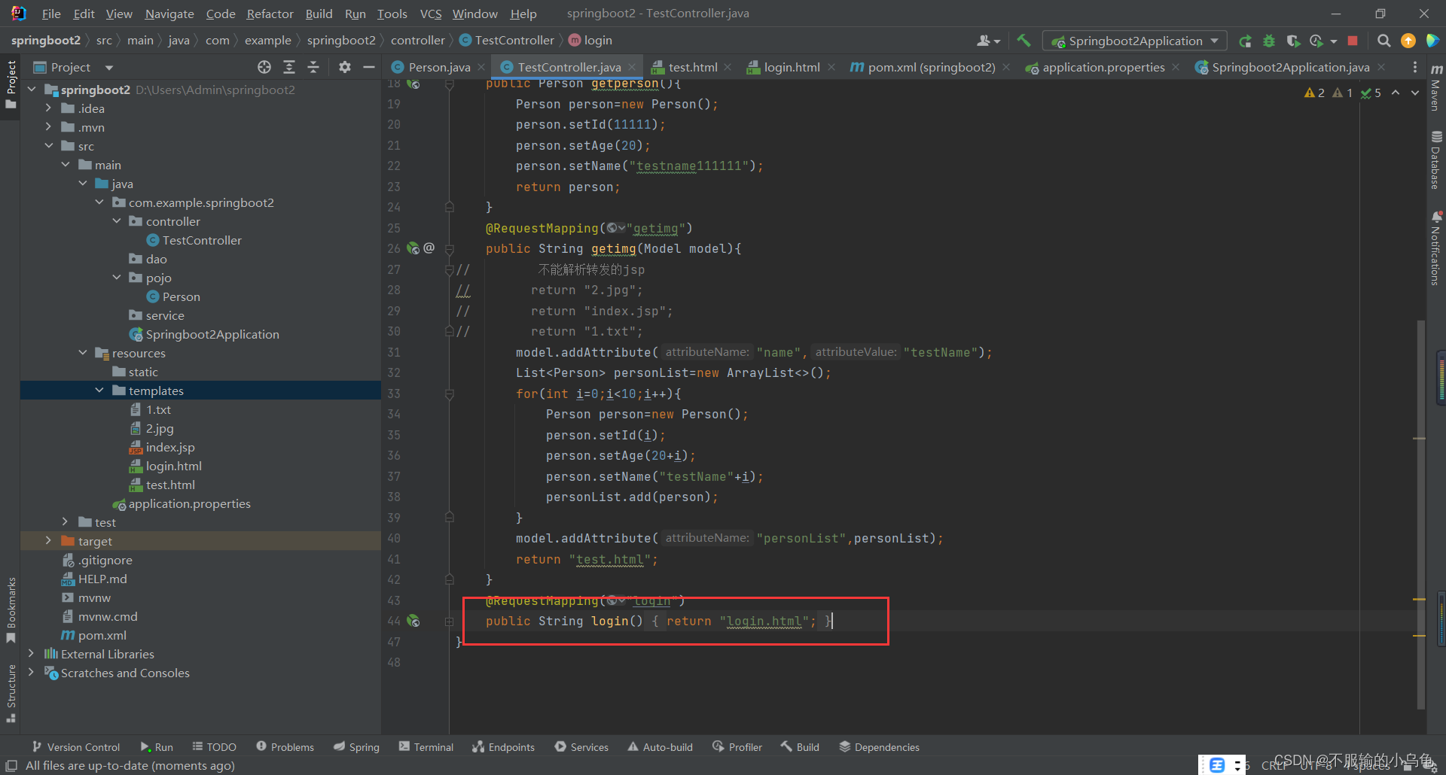Image resolution: width=1446 pixels, height=775 pixels.
Task: Expand Scratches and Consoles node
Action: [31, 673]
